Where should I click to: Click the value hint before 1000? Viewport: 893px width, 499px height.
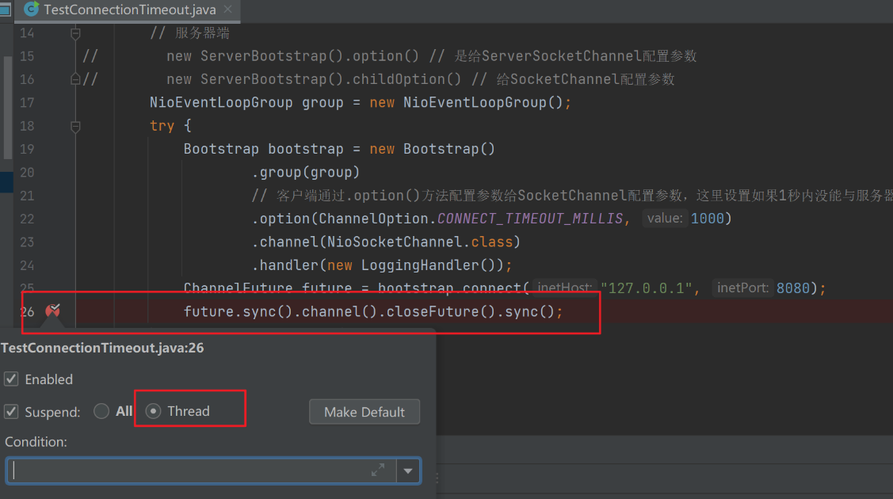[x=664, y=218]
